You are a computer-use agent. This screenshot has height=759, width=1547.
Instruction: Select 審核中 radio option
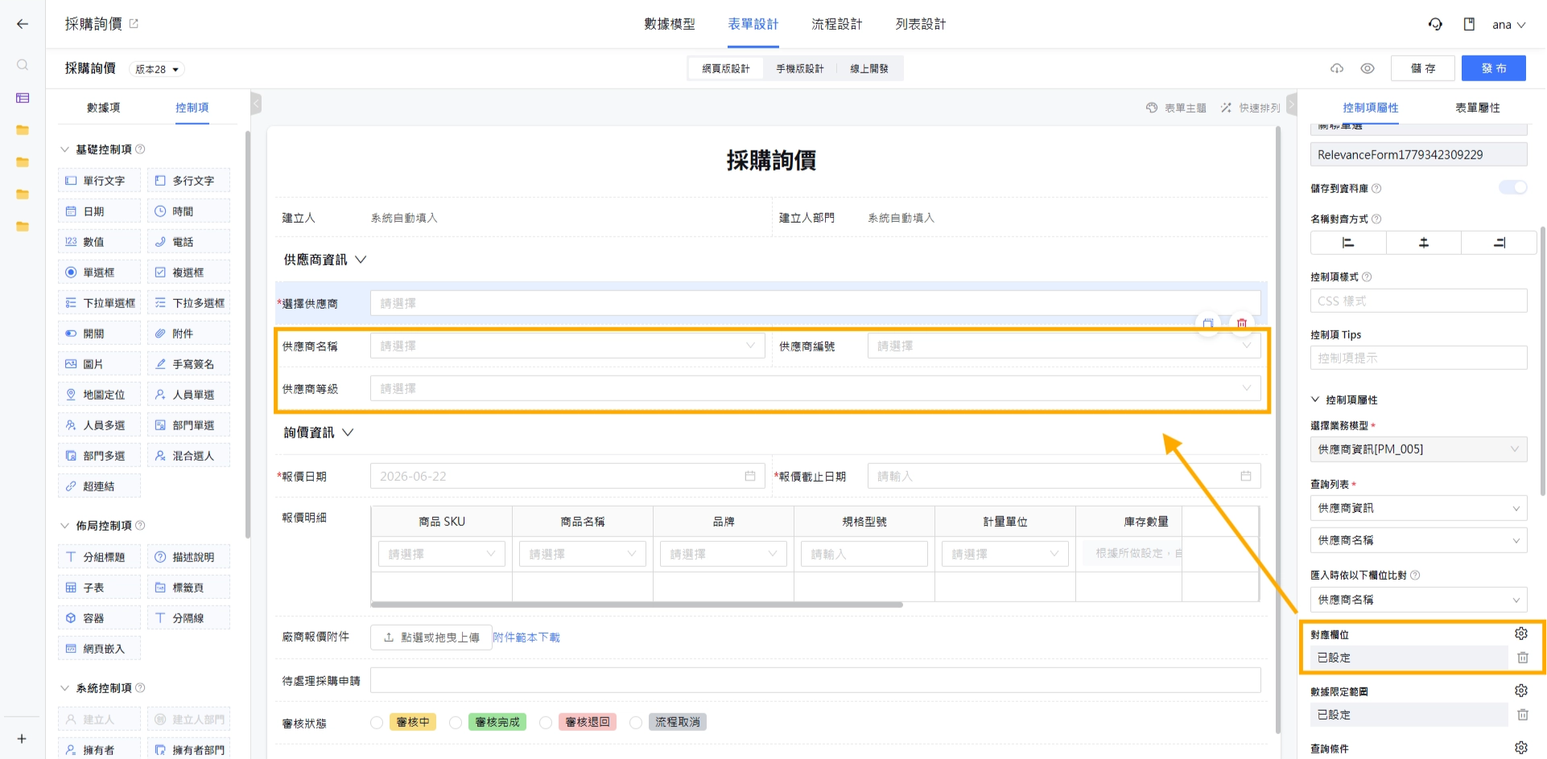(x=377, y=722)
